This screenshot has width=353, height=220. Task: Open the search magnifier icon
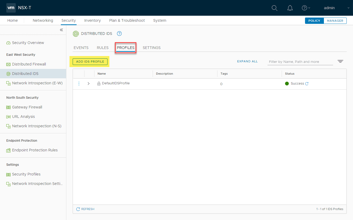click(x=274, y=8)
